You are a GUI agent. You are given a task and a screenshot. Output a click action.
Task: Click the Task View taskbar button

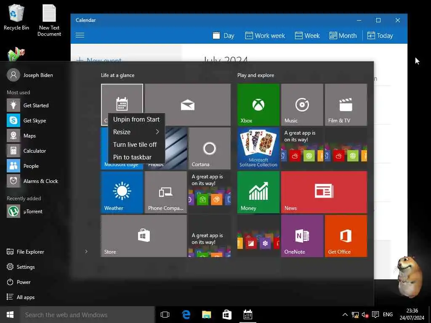click(x=165, y=315)
